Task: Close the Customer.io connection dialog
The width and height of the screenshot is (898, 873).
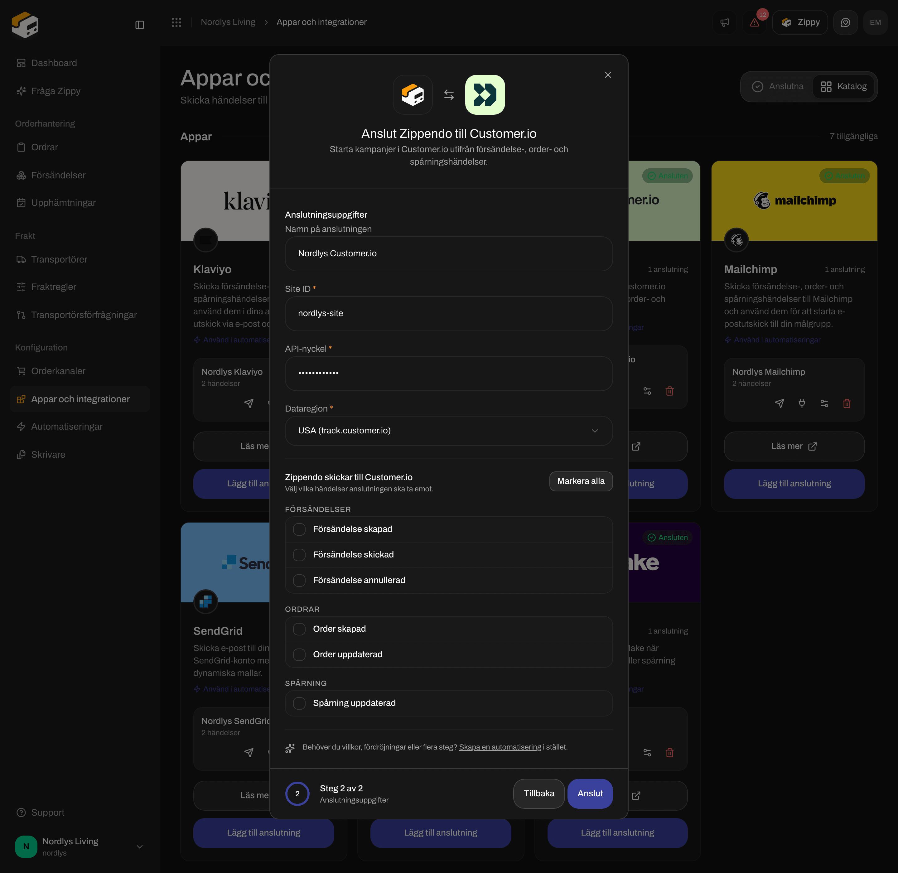Action: (x=608, y=75)
